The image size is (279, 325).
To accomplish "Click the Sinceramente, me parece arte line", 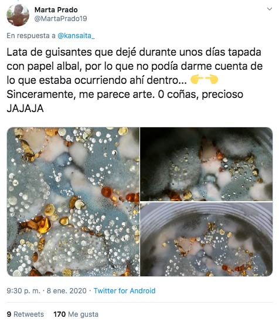I will click(x=125, y=94).
